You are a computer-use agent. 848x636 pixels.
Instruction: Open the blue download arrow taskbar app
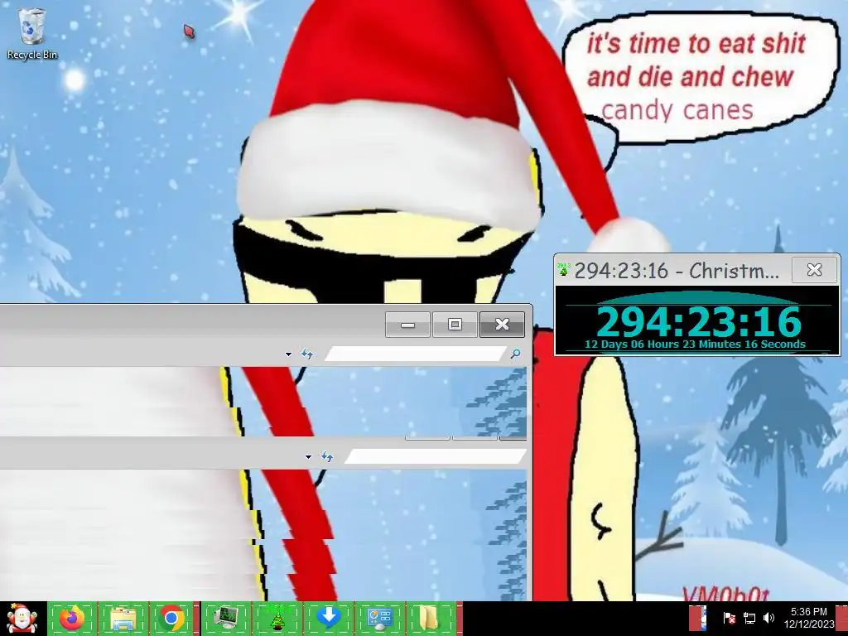pos(328,618)
